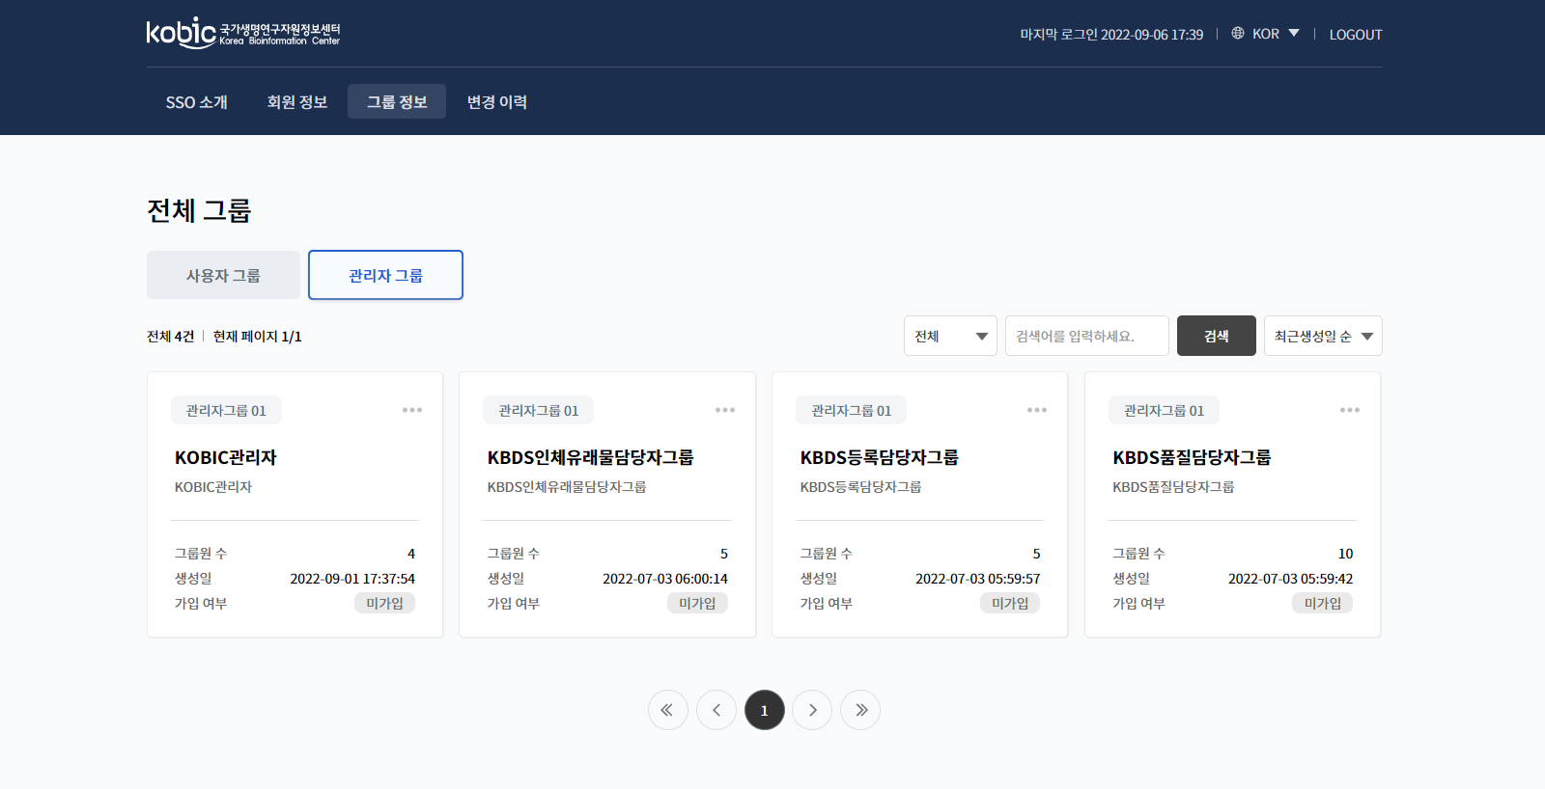Image resolution: width=1545 pixels, height=789 pixels.
Task: Open the KOR language dropdown
Action: (1276, 34)
